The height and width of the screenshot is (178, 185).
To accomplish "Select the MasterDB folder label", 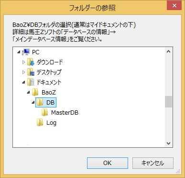I will (65, 113).
